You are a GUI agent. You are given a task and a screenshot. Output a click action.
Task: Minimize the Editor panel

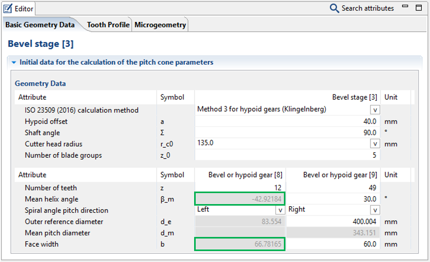click(405, 8)
